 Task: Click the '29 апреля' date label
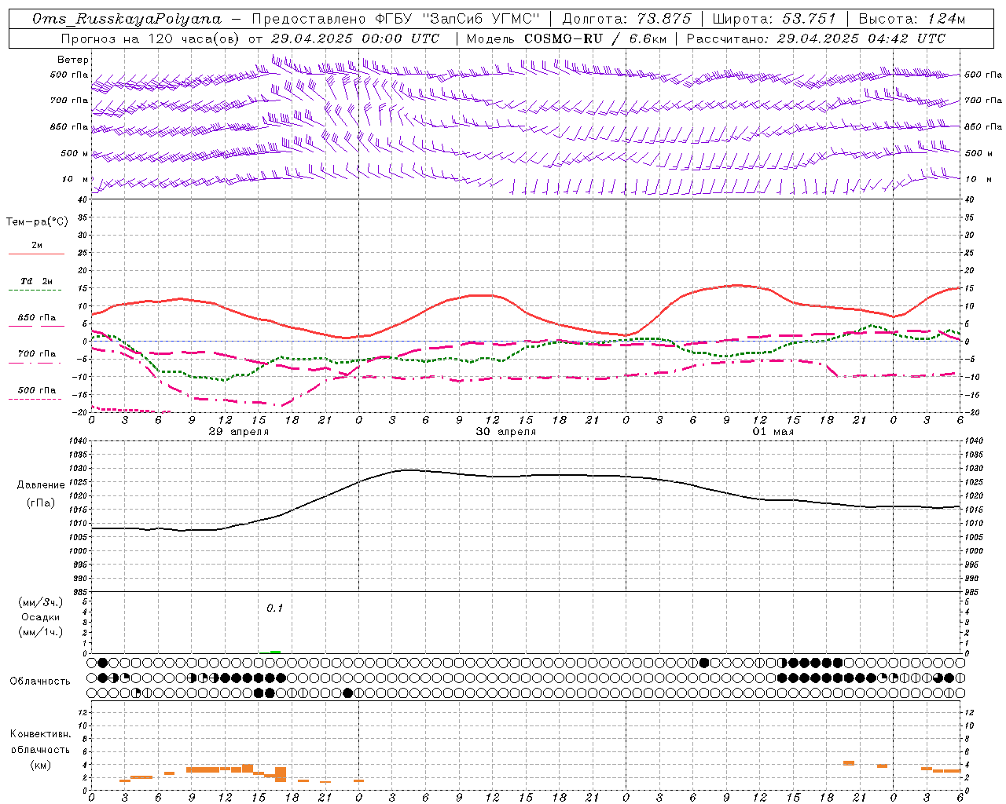pyautogui.click(x=239, y=432)
